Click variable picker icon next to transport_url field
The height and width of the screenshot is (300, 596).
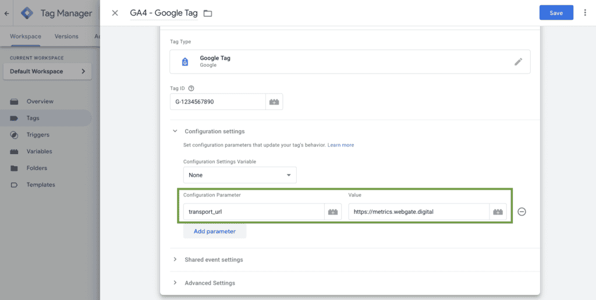coord(333,212)
